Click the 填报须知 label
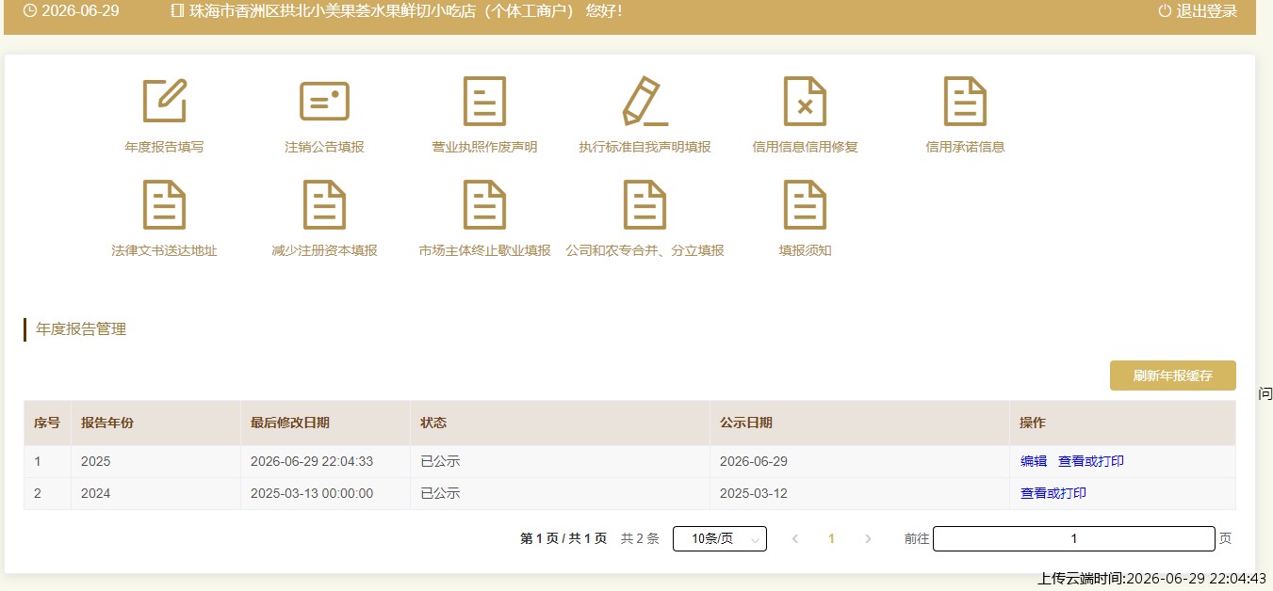Viewport: 1273px width, 591px height. click(x=805, y=250)
